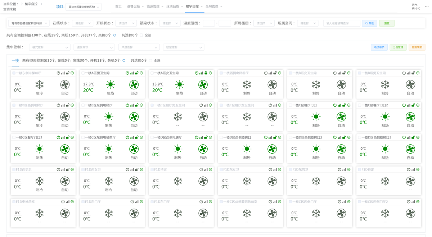Click snowflake icon on F1D西男卫 card
432x237 pixels.
point(39,182)
